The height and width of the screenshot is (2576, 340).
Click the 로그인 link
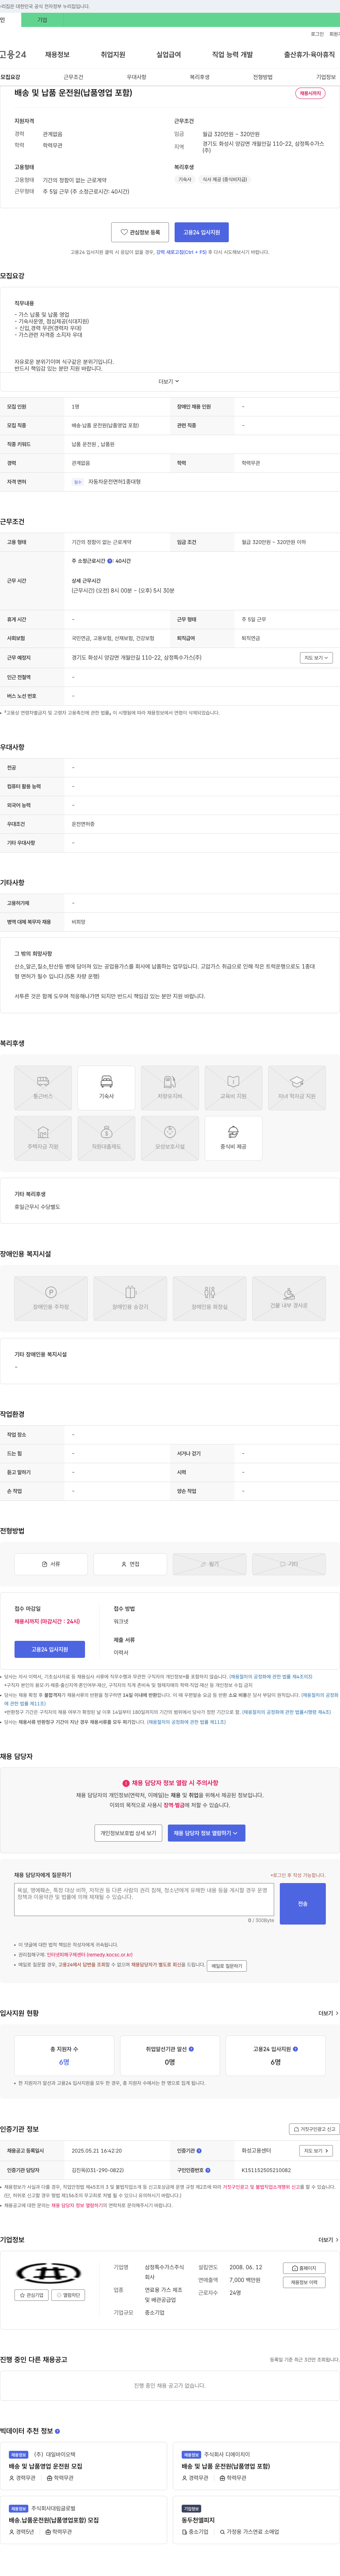click(x=317, y=34)
